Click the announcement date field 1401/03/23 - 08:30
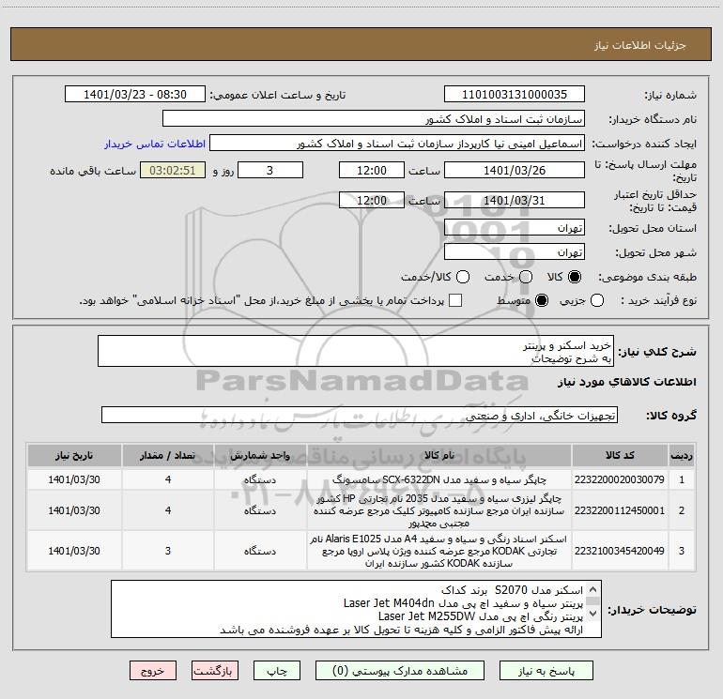Screen dimensions: 723x699 [135, 95]
